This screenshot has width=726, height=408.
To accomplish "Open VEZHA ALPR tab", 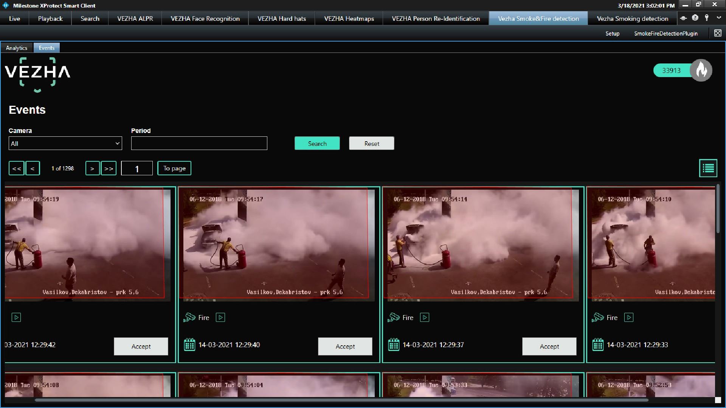I will [135, 19].
